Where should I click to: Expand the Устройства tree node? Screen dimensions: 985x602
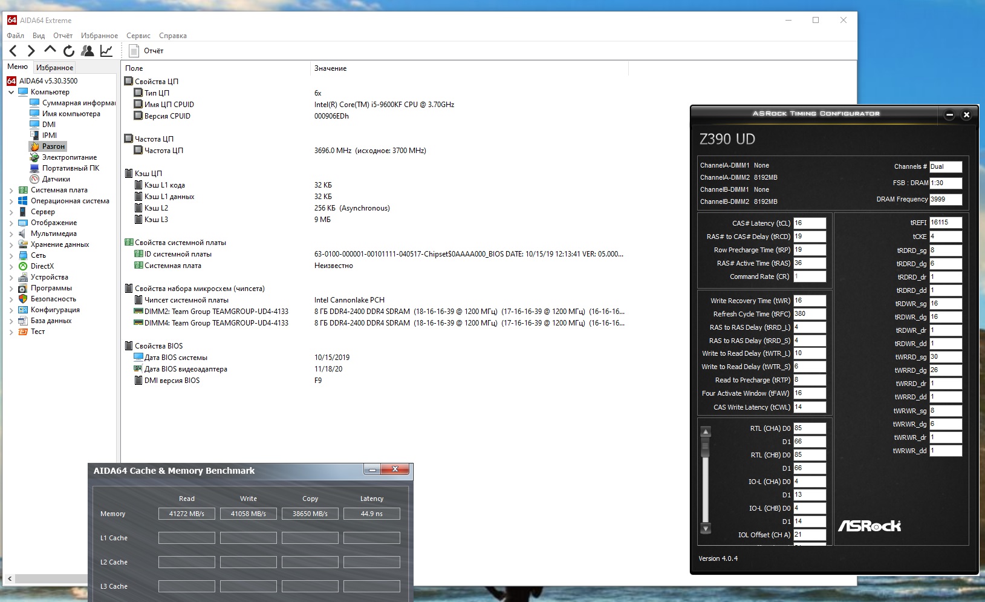11,277
